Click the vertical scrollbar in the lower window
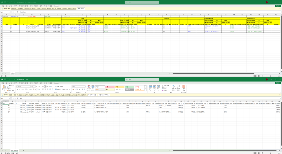This screenshot has height=154, width=282. coord(281,124)
